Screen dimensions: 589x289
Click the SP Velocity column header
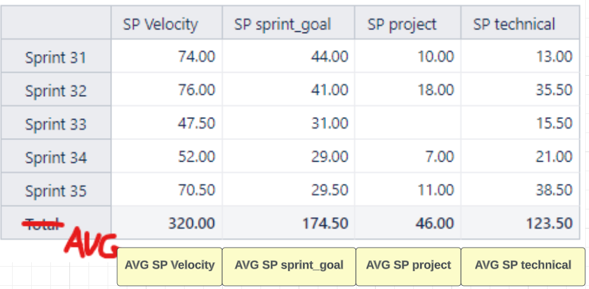(167, 22)
